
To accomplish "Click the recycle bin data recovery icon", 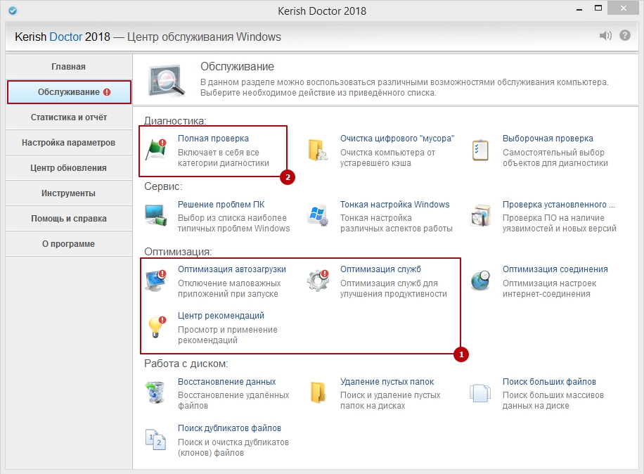I will click(155, 392).
